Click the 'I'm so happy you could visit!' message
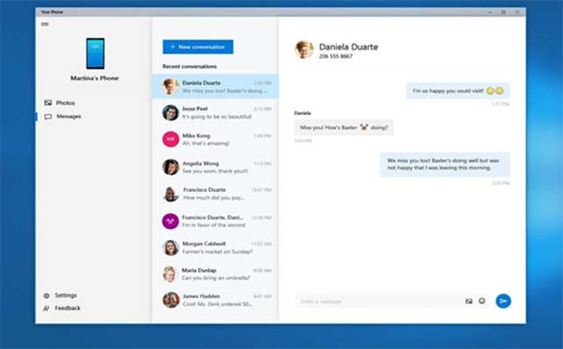 [x=457, y=91]
